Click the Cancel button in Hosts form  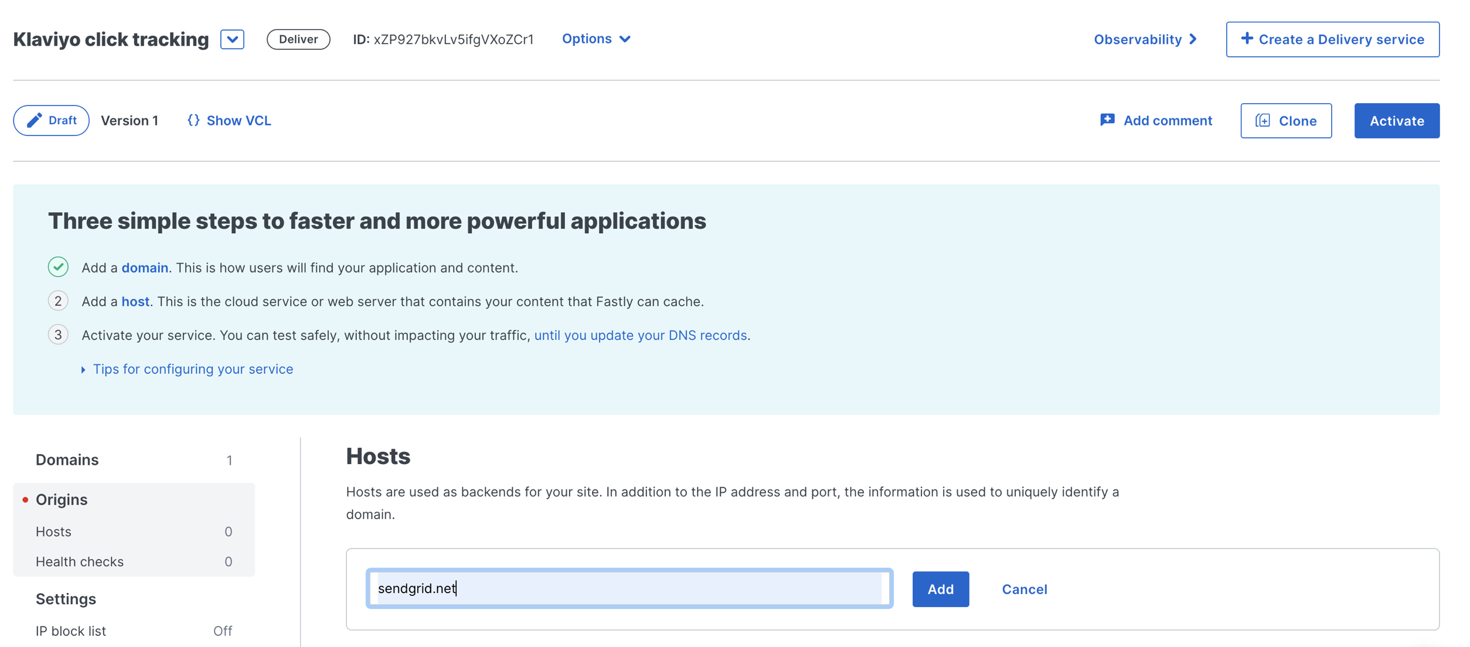tap(1024, 589)
